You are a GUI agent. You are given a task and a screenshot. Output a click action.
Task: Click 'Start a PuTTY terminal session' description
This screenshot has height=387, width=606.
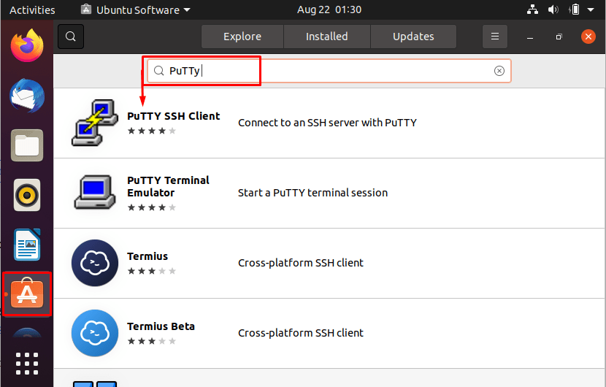[x=312, y=193]
